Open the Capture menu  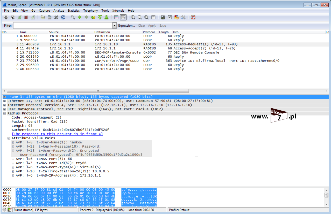pos(44,11)
